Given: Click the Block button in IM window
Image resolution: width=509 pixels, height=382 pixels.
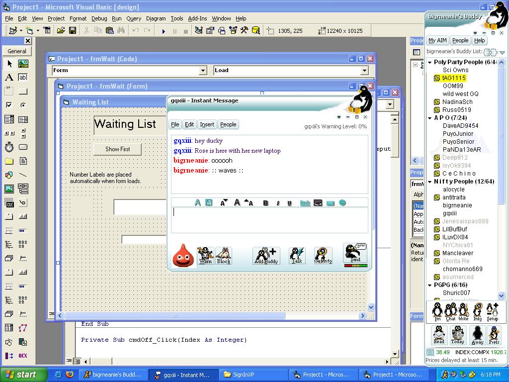Looking at the screenshot, I should click(224, 256).
